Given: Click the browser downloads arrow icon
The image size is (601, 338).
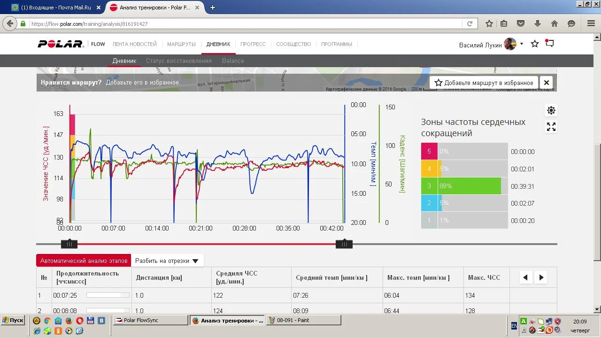Looking at the screenshot, I should coord(538,23).
